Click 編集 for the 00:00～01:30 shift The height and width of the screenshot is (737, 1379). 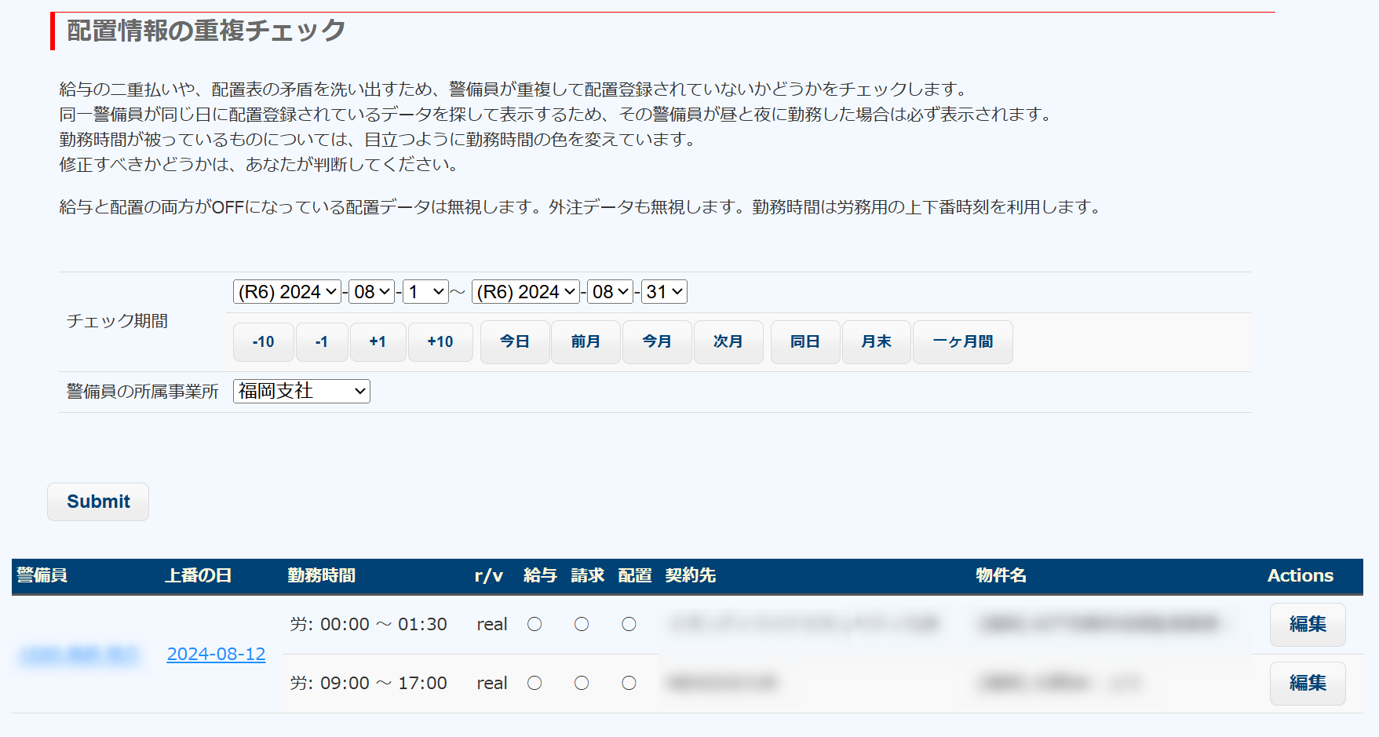[x=1307, y=624]
